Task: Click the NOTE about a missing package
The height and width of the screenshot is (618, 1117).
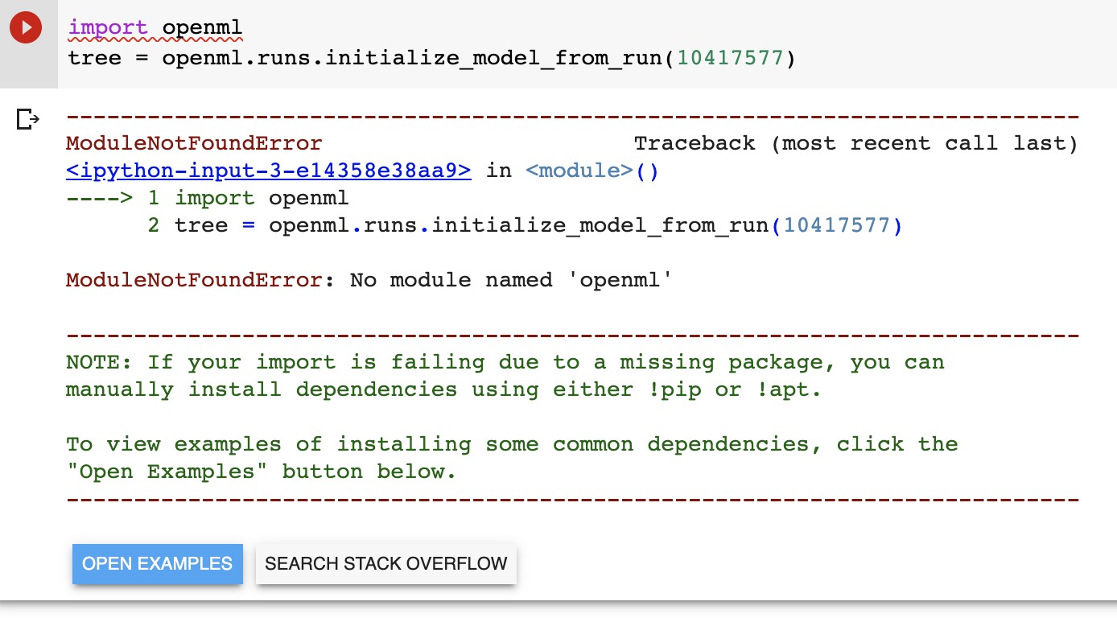Action: tap(505, 362)
